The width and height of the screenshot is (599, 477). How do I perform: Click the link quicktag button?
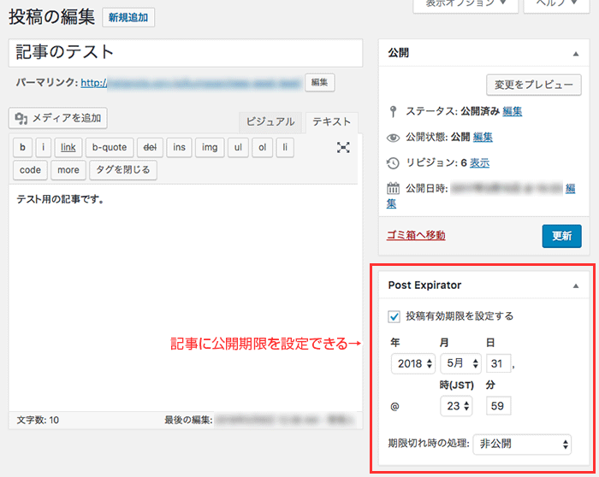click(68, 148)
